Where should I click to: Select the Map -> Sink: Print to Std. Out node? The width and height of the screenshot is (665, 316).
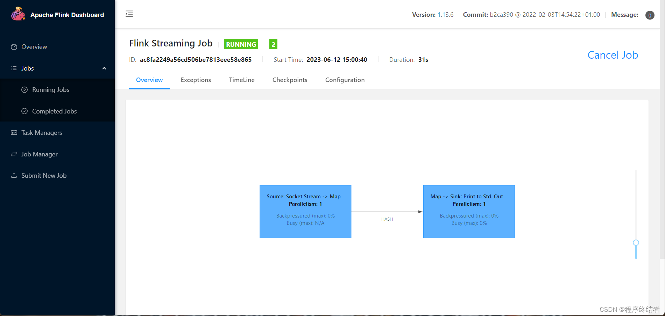tap(469, 212)
